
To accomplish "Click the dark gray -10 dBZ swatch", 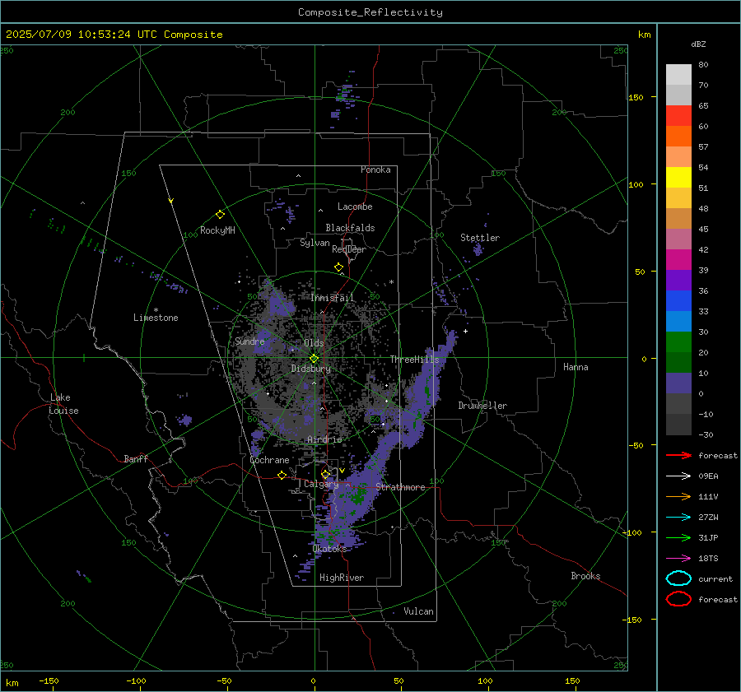I will 678,424.
